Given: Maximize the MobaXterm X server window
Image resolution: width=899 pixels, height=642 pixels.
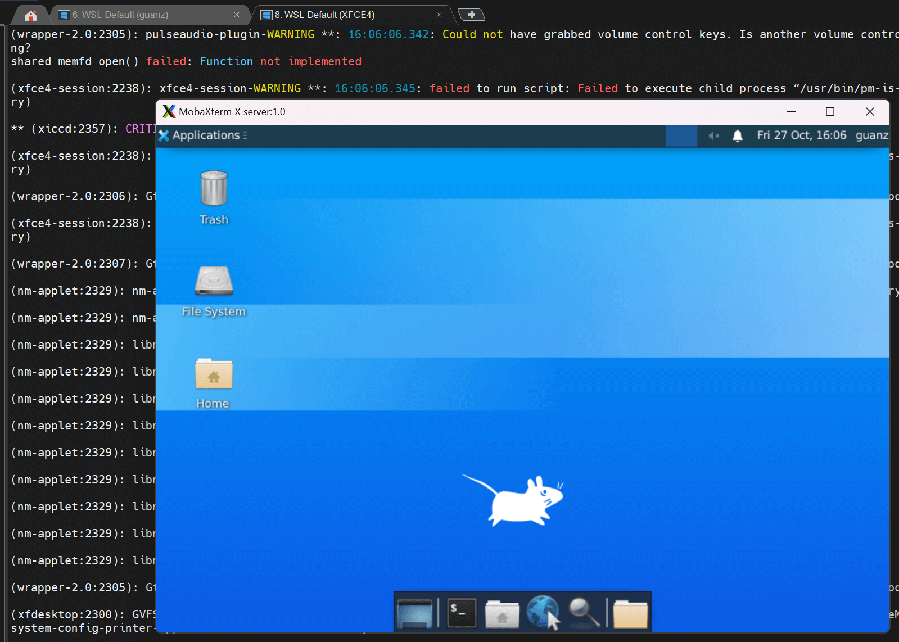Looking at the screenshot, I should point(830,111).
